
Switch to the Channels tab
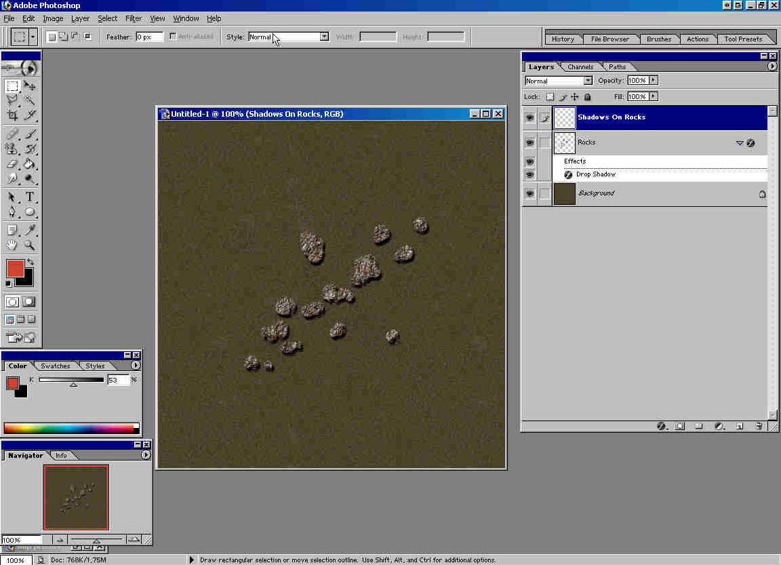(x=580, y=66)
